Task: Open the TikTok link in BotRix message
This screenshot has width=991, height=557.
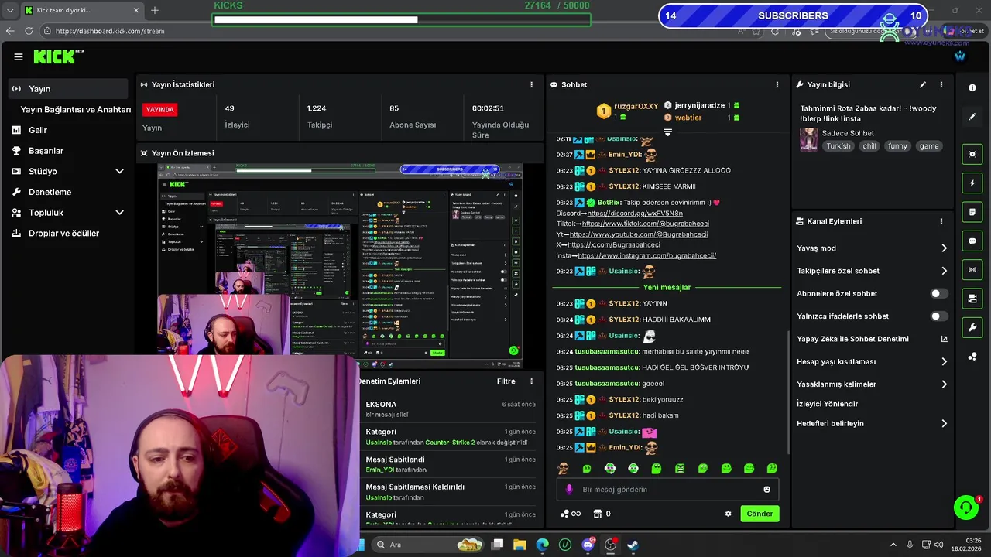Action: 645,224
